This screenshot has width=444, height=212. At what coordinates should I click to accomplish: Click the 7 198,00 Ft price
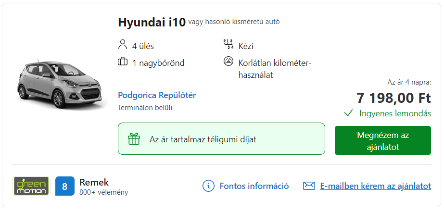pyautogui.click(x=393, y=98)
